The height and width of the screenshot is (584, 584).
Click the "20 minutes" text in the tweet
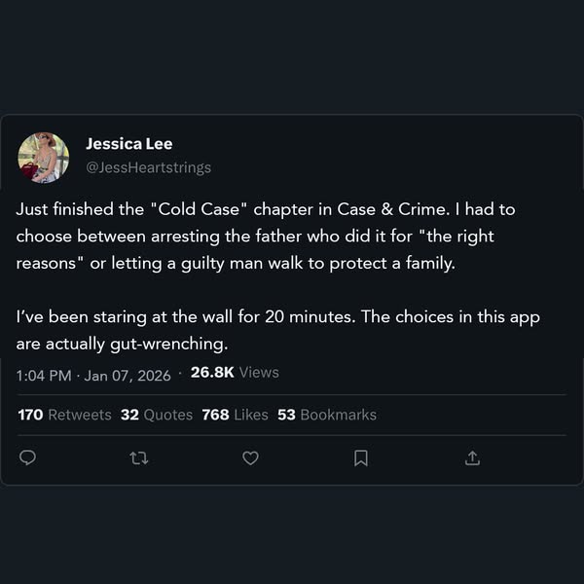310,317
